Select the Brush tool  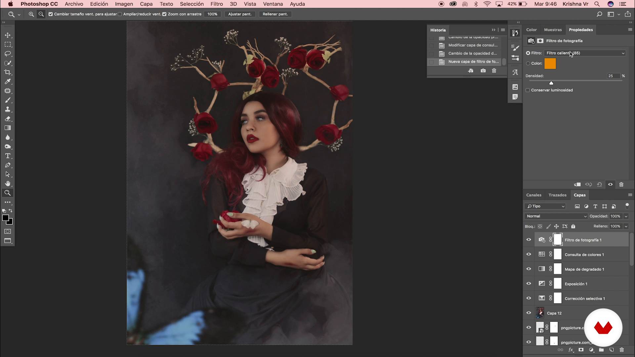tap(8, 100)
